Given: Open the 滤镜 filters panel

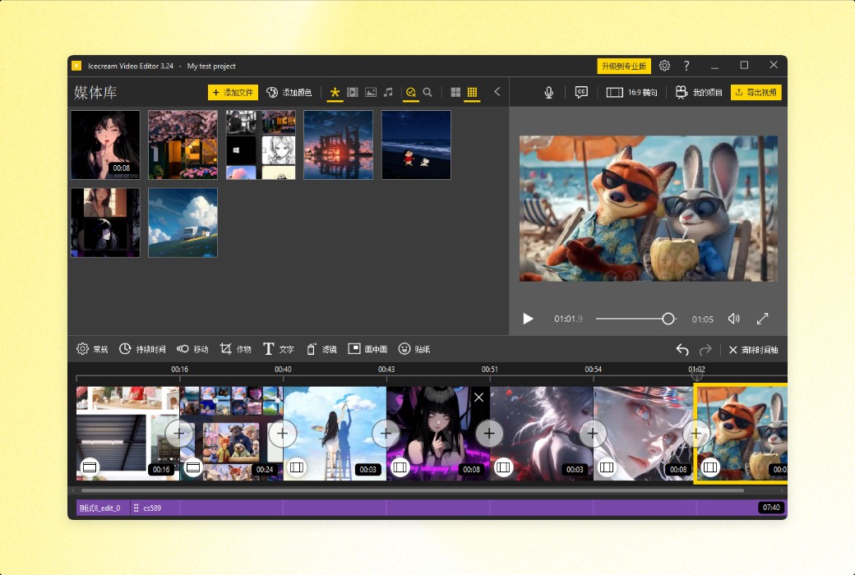Looking at the screenshot, I should (321, 348).
